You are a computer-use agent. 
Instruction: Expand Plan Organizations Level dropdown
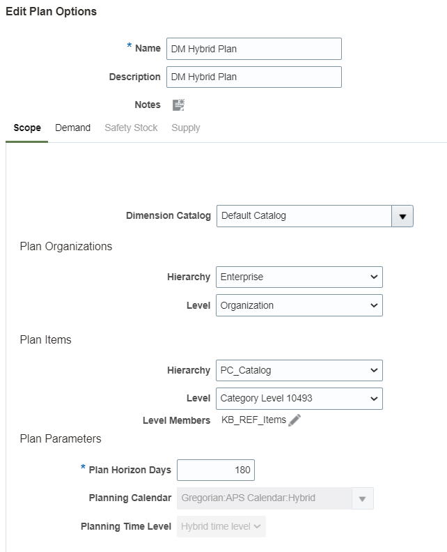pyautogui.click(x=299, y=305)
